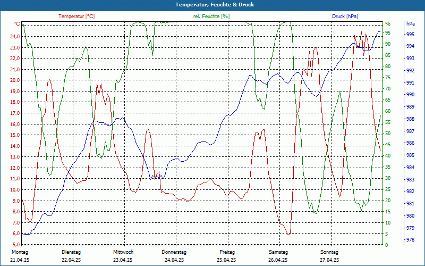The height and width of the screenshot is (266, 425).
Task: Click '987' on the blue pressure axis
Action: [410, 131]
